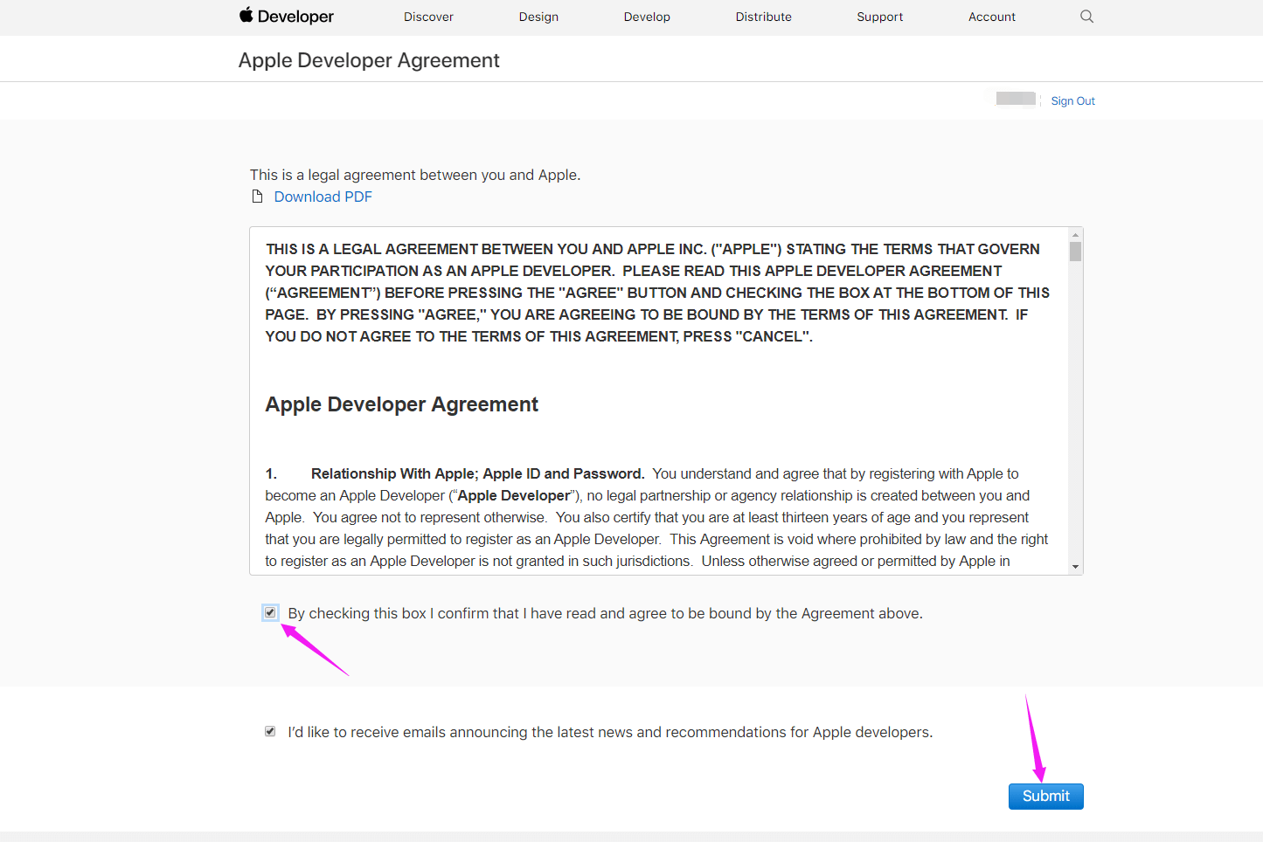Open the Design menu
Viewport: 1263px width, 842px height.
538,17
